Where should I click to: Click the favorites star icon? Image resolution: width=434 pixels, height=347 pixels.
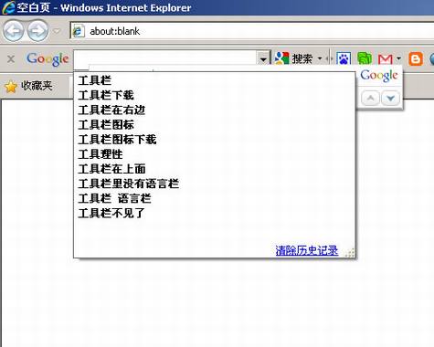[11, 87]
